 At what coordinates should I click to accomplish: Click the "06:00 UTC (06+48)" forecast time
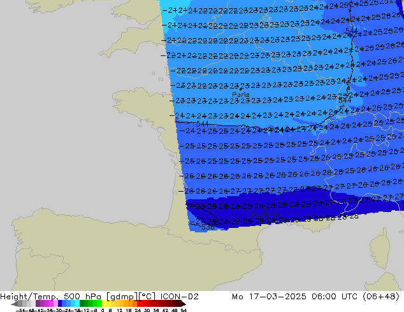point(356,297)
